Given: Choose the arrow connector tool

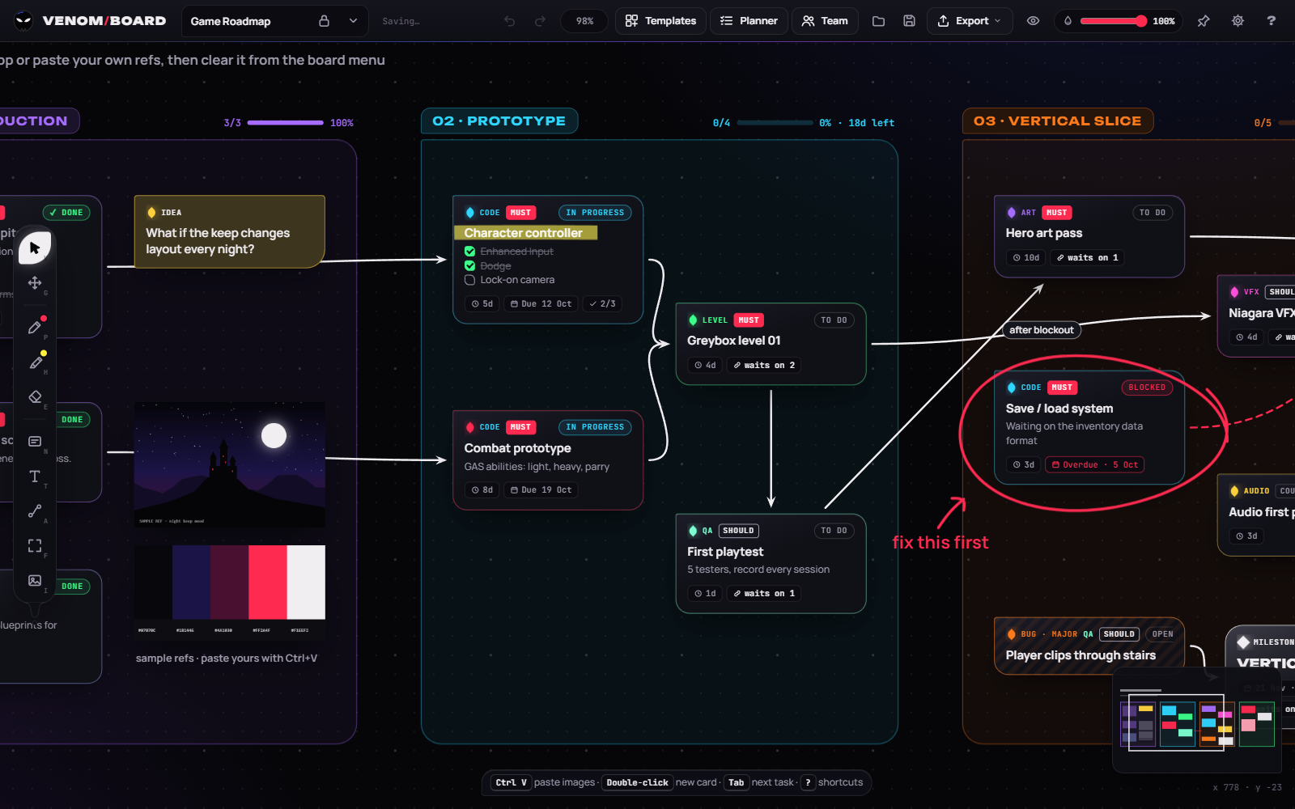Looking at the screenshot, I should pos(35,510).
